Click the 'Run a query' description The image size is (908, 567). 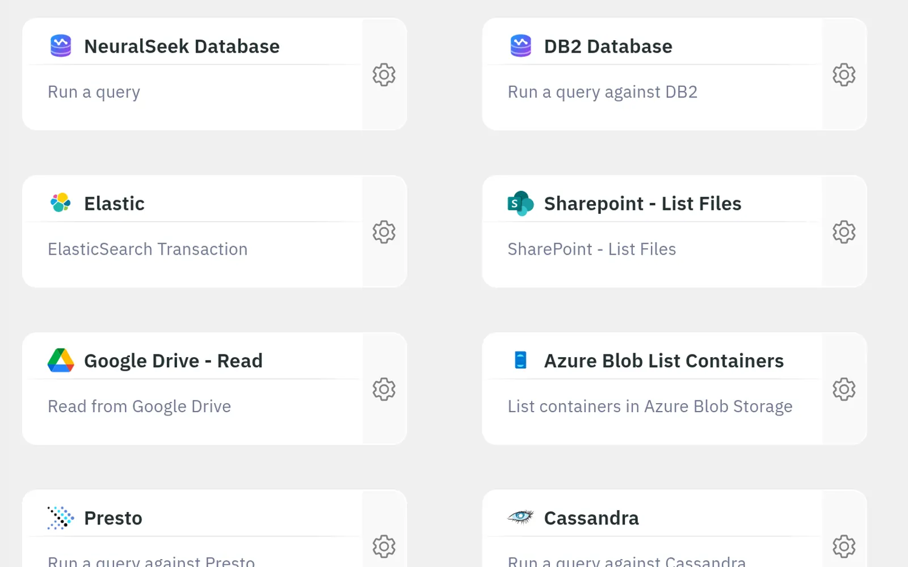pos(94,92)
